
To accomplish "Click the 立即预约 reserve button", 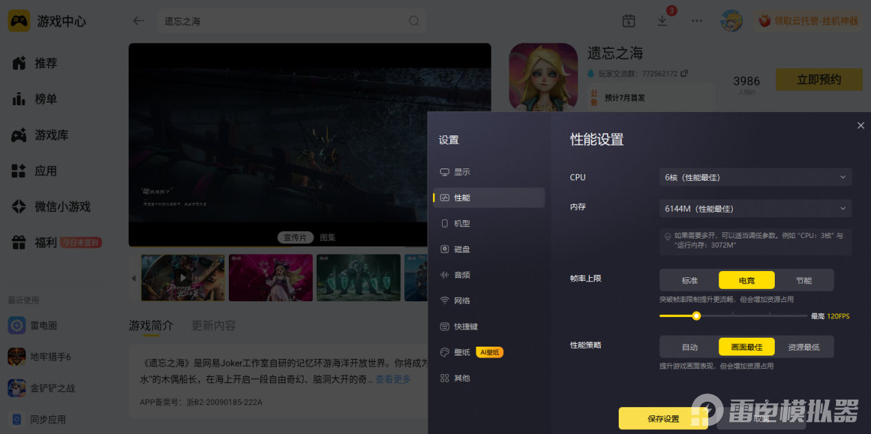I will (x=819, y=80).
